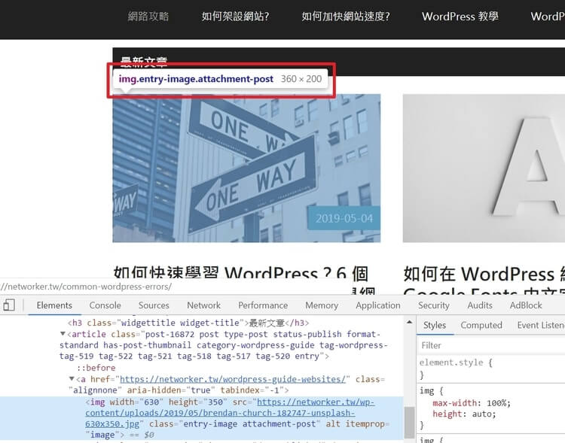Image resolution: width=565 pixels, height=443 pixels.
Task: Edit the height: auto value
Action: click(x=484, y=414)
